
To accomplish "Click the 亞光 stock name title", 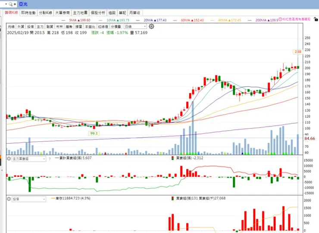I will point(23,4).
